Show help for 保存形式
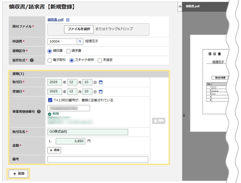 [32, 60]
